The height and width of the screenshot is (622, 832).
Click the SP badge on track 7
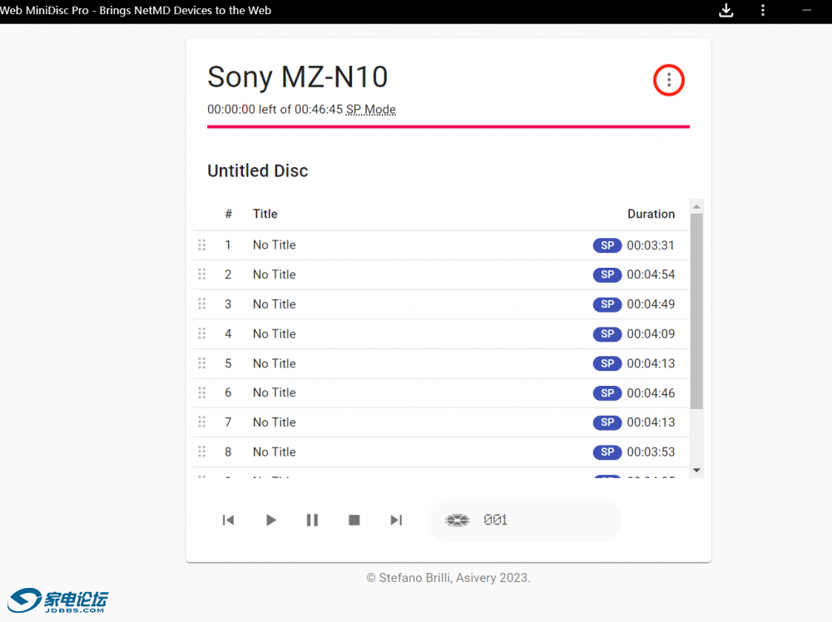tap(607, 422)
